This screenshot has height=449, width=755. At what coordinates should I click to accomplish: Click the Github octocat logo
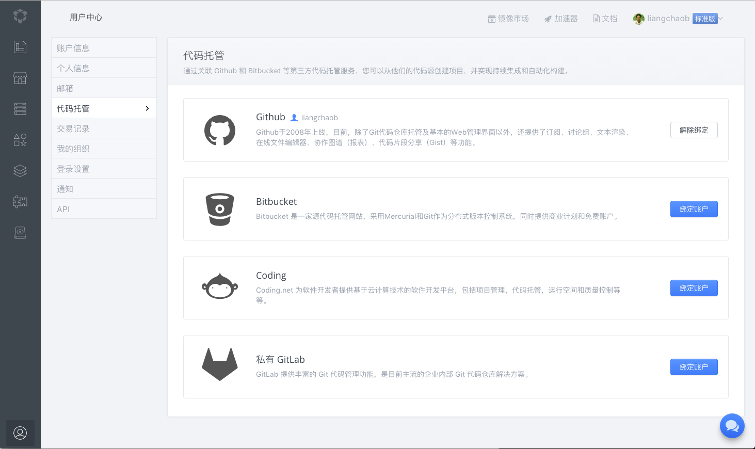[x=220, y=130]
